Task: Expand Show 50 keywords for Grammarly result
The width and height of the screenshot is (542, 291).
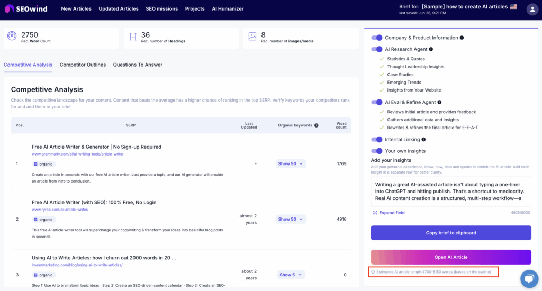Action: tap(291, 164)
